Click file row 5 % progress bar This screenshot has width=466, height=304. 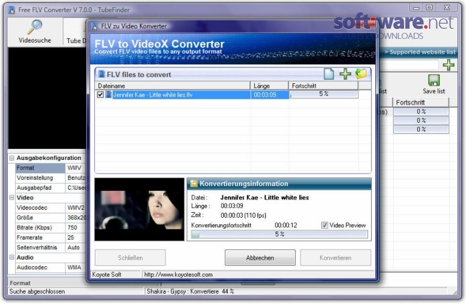(324, 94)
